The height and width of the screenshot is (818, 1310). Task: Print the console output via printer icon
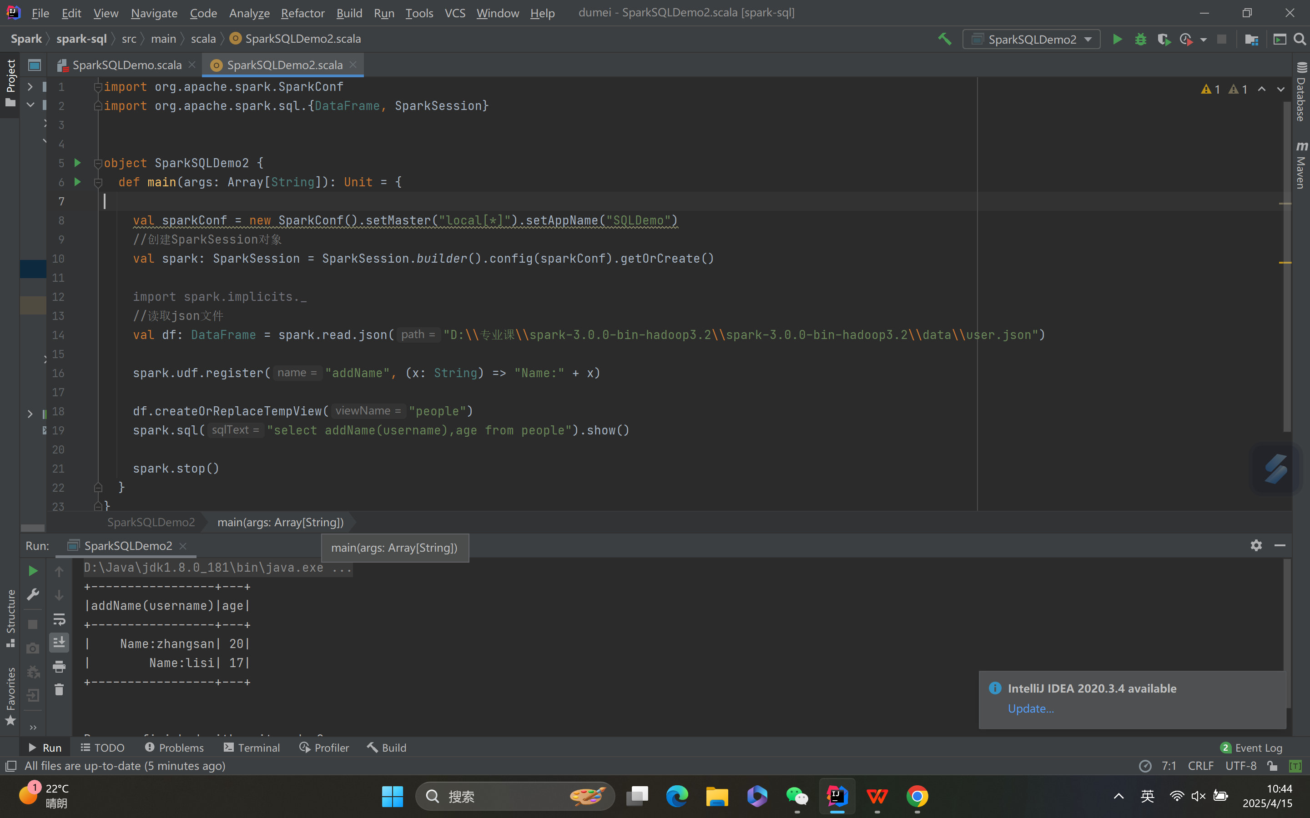tap(60, 667)
